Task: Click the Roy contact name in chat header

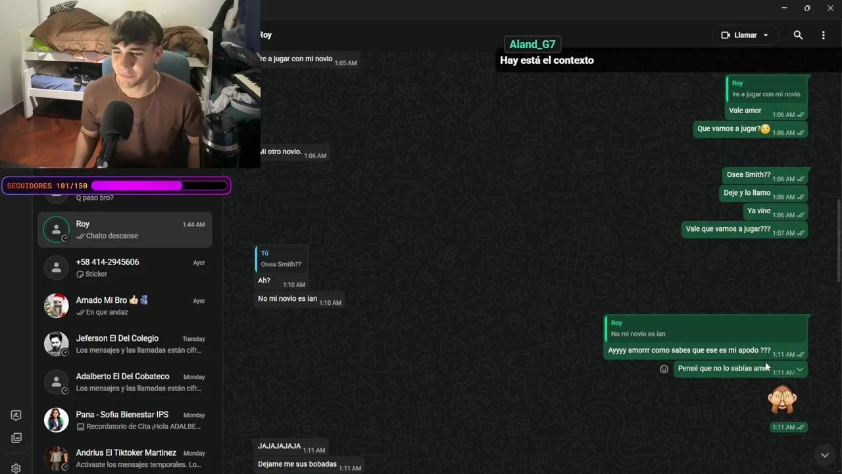Action: pyautogui.click(x=265, y=35)
